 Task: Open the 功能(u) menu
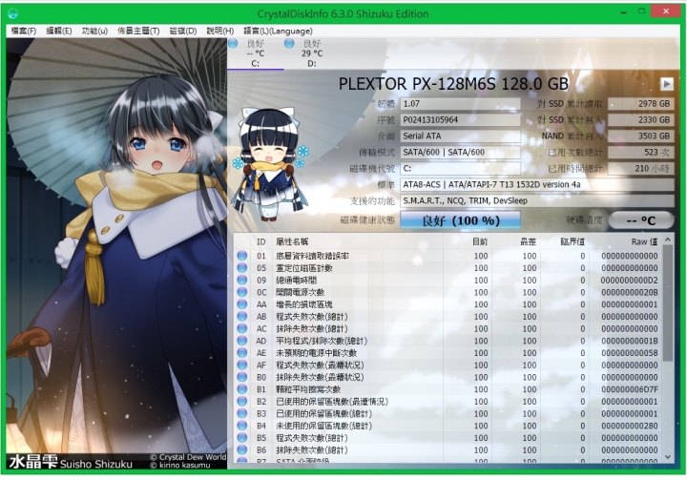94,31
